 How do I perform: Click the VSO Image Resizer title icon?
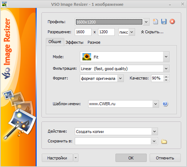tap(4, 4)
